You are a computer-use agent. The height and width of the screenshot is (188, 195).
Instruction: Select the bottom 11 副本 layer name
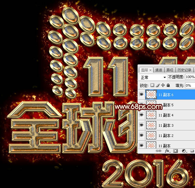pos(164,146)
